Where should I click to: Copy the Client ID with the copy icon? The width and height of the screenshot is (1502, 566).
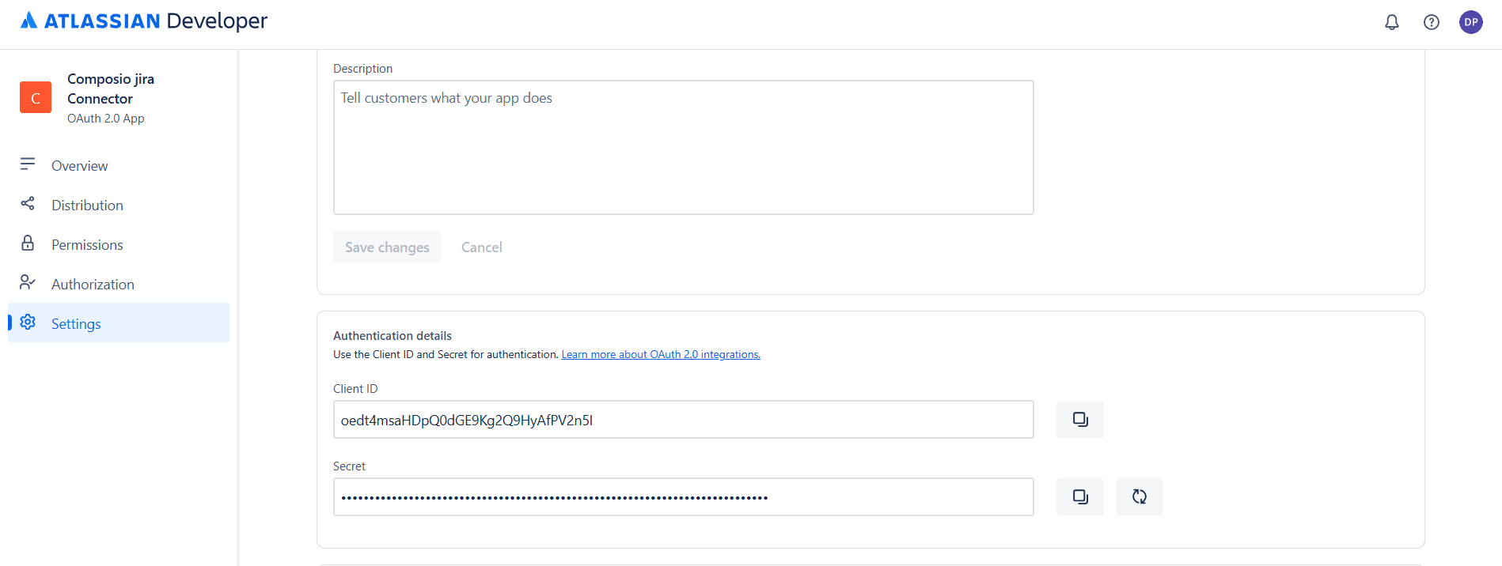[x=1080, y=419]
